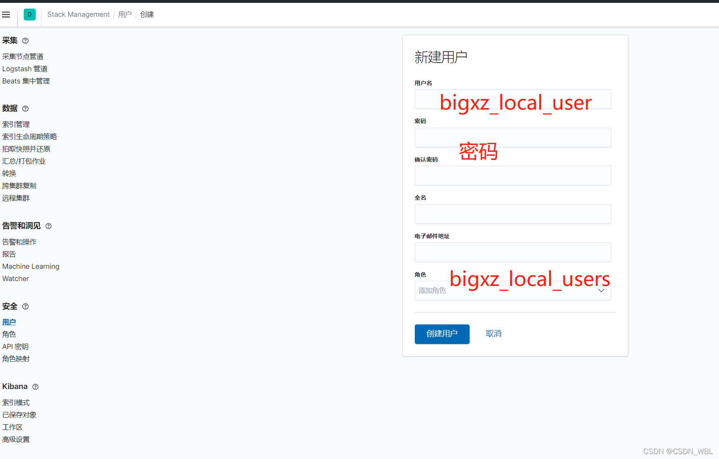Open Machine Learning in the sidebar
Viewport: 719px width, 459px height.
(x=31, y=266)
